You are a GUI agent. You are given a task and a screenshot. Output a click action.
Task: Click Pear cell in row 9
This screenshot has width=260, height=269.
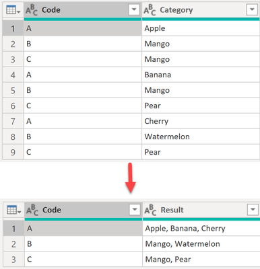201,152
